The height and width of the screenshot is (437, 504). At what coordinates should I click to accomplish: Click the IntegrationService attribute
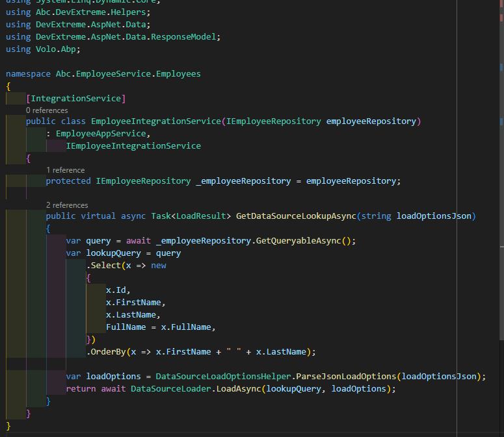click(75, 99)
